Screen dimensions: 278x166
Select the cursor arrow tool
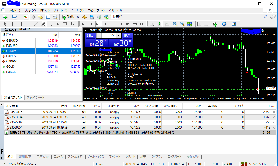point(5,24)
